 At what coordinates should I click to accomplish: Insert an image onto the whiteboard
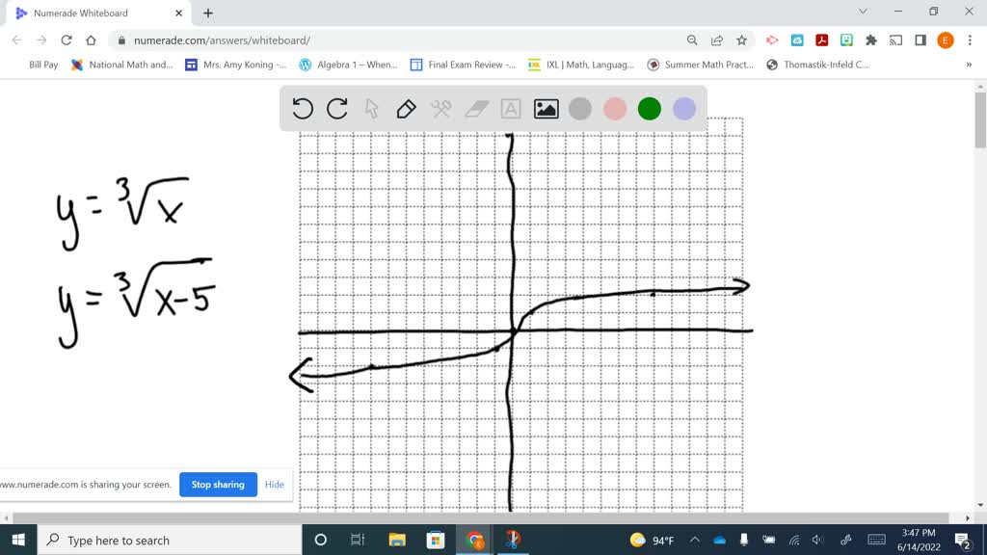point(545,109)
